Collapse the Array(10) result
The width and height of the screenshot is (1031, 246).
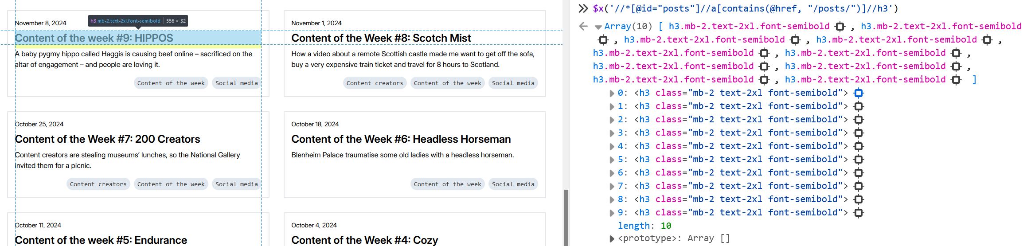click(598, 27)
